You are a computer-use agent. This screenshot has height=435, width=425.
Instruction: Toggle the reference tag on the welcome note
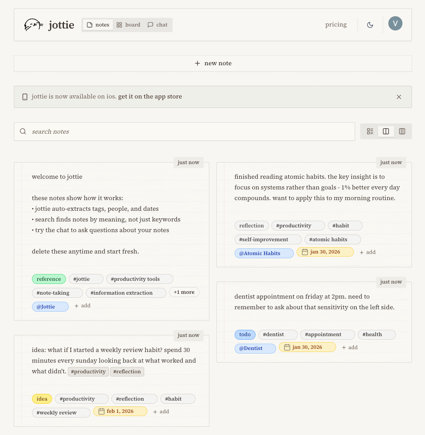tap(49, 279)
